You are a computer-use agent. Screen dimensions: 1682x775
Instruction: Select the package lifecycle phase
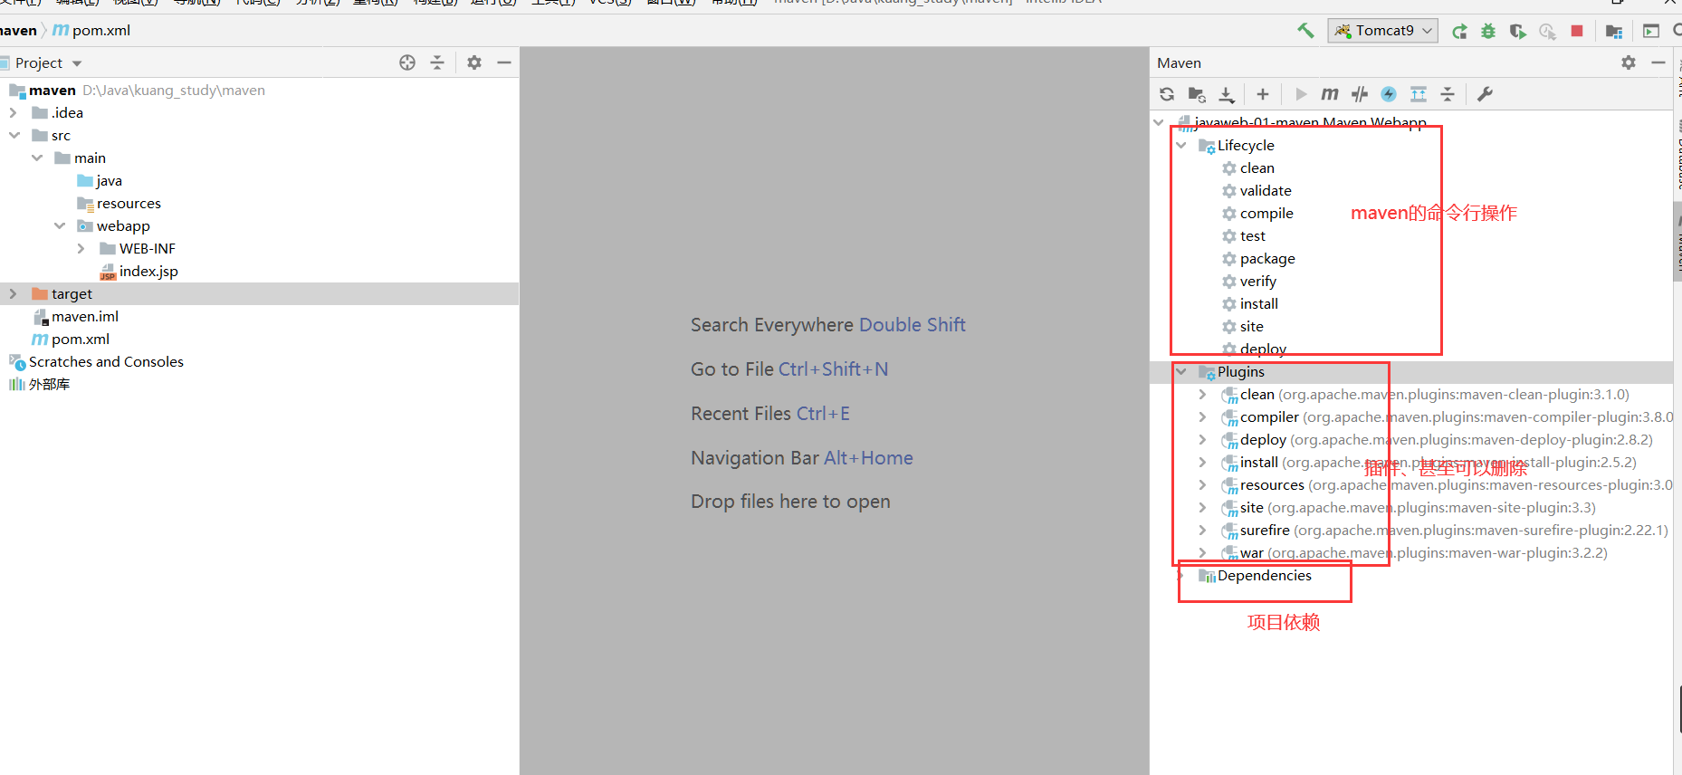tap(1258, 259)
